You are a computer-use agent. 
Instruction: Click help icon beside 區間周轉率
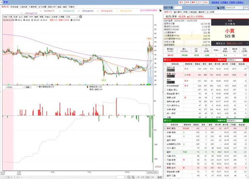tap(184, 45)
